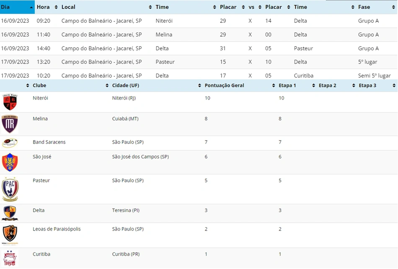The image size is (398, 269).
Task: Click the 11:40 match time
Action: point(44,34)
